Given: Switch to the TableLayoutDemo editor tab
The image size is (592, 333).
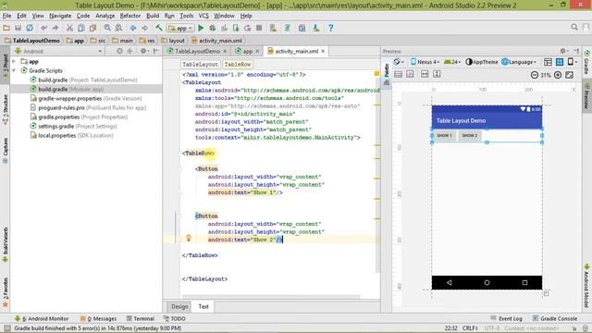Looking at the screenshot, I should coord(197,51).
